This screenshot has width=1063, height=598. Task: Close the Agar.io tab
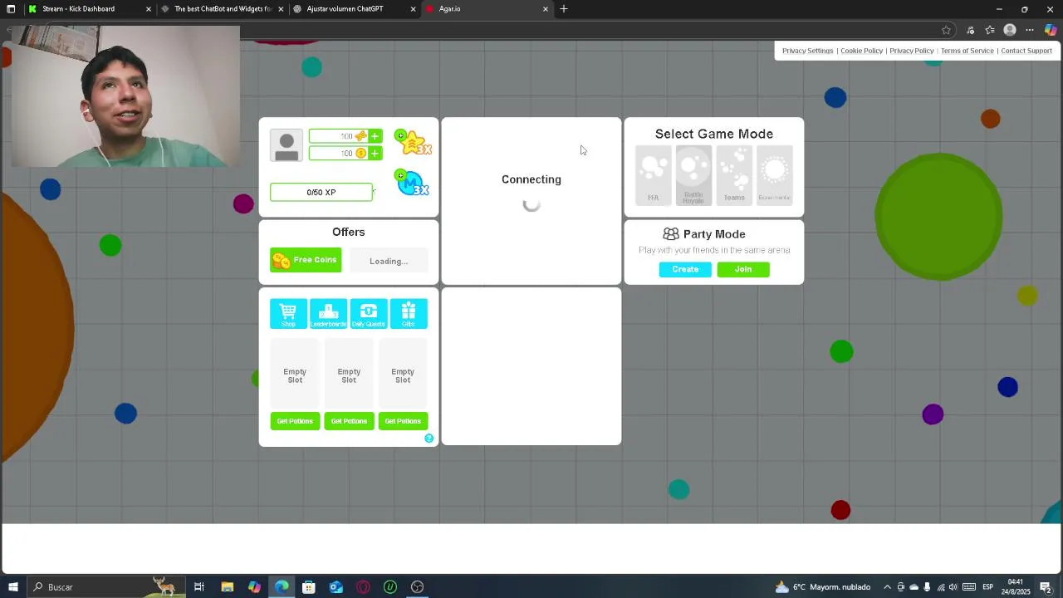tap(546, 9)
